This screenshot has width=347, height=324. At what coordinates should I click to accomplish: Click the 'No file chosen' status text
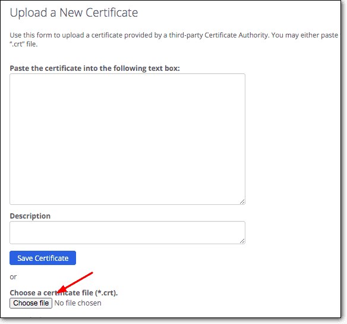[78, 303]
